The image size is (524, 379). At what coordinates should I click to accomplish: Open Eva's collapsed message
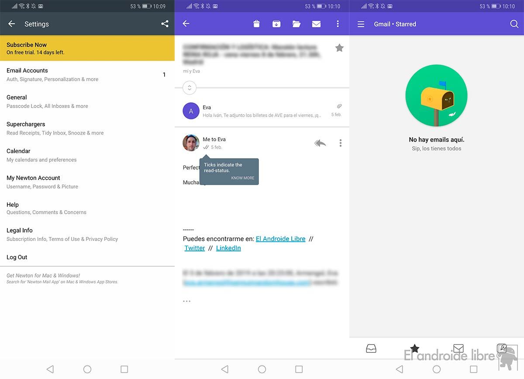click(x=262, y=111)
